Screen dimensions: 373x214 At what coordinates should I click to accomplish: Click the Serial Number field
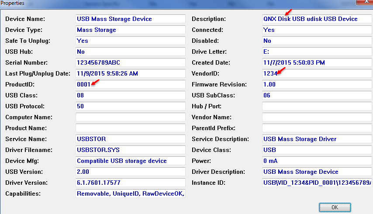click(130, 63)
